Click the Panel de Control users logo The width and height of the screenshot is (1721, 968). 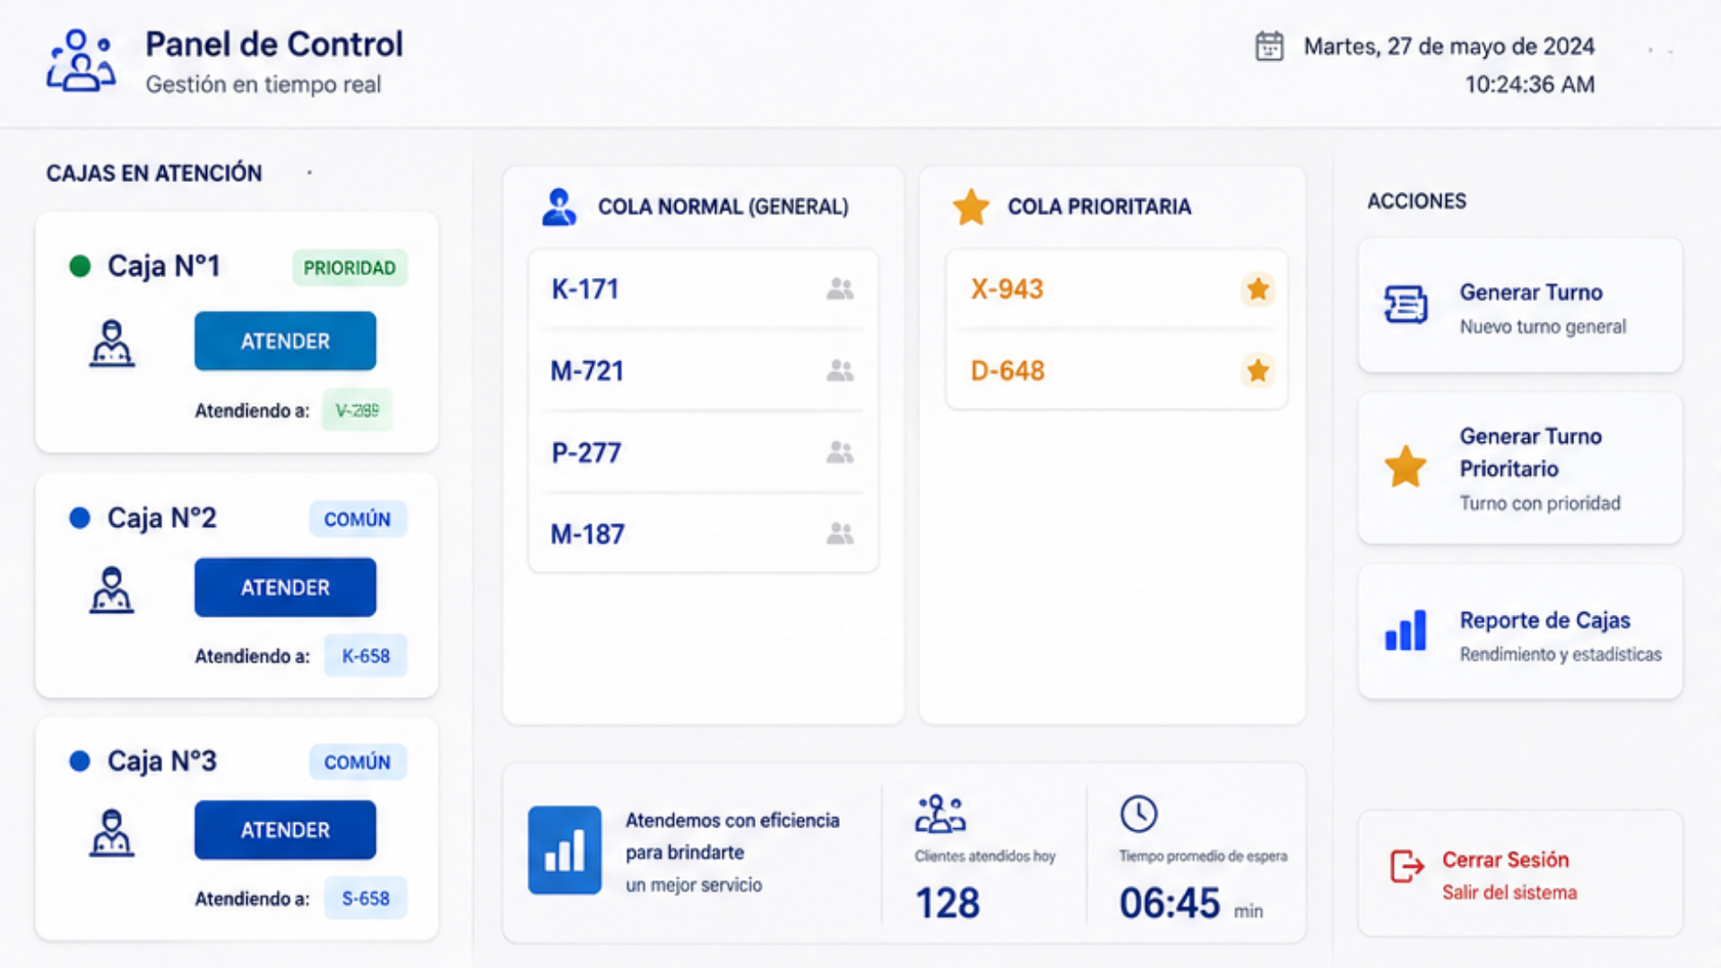81,60
